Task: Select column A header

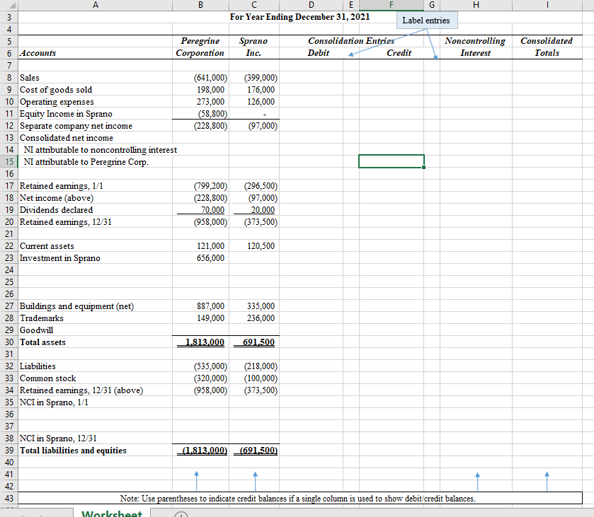Action: tap(95, 5)
